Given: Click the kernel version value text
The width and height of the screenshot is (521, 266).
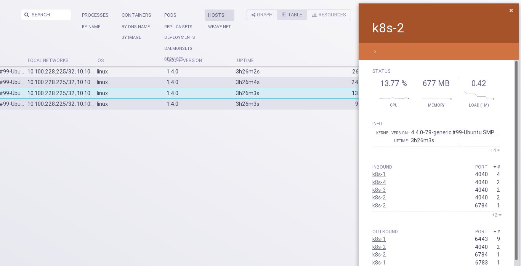Looking at the screenshot, I should pyautogui.click(x=455, y=132).
